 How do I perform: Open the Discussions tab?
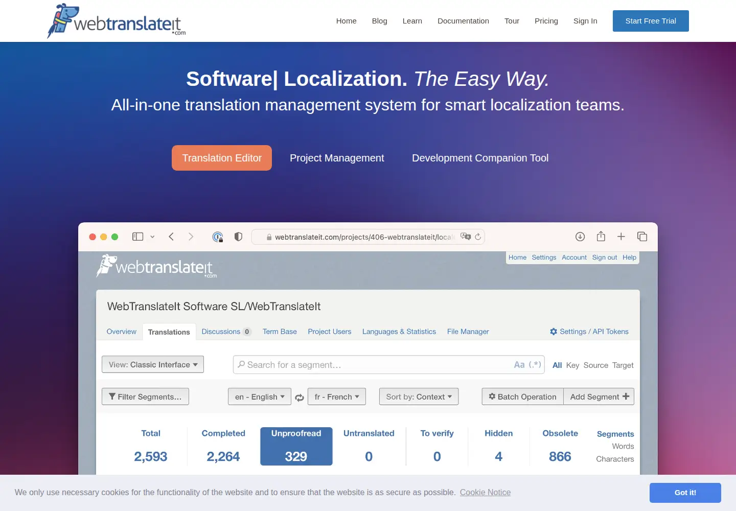click(x=226, y=332)
